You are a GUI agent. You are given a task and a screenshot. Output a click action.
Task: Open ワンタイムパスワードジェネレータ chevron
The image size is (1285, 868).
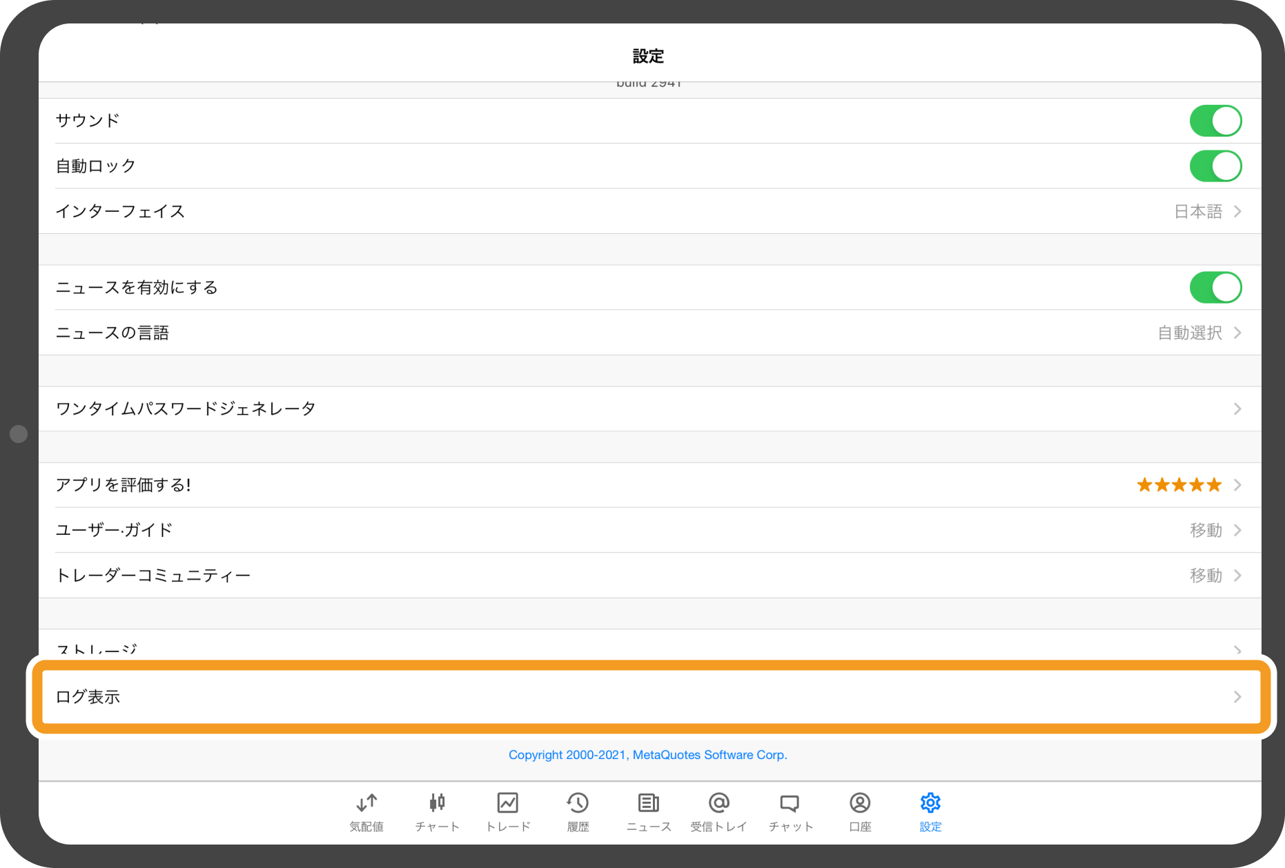[1237, 409]
